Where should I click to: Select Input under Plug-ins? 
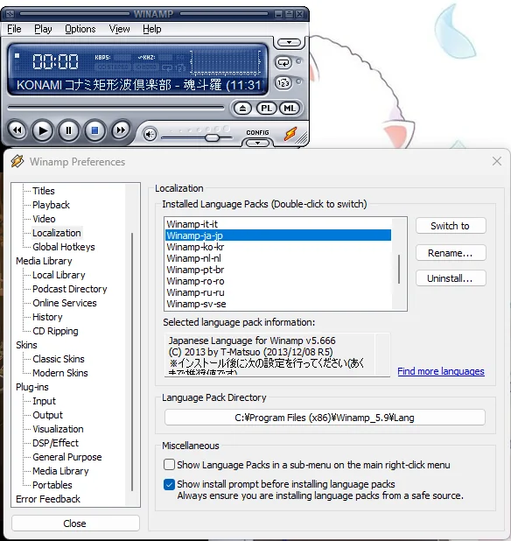44,401
